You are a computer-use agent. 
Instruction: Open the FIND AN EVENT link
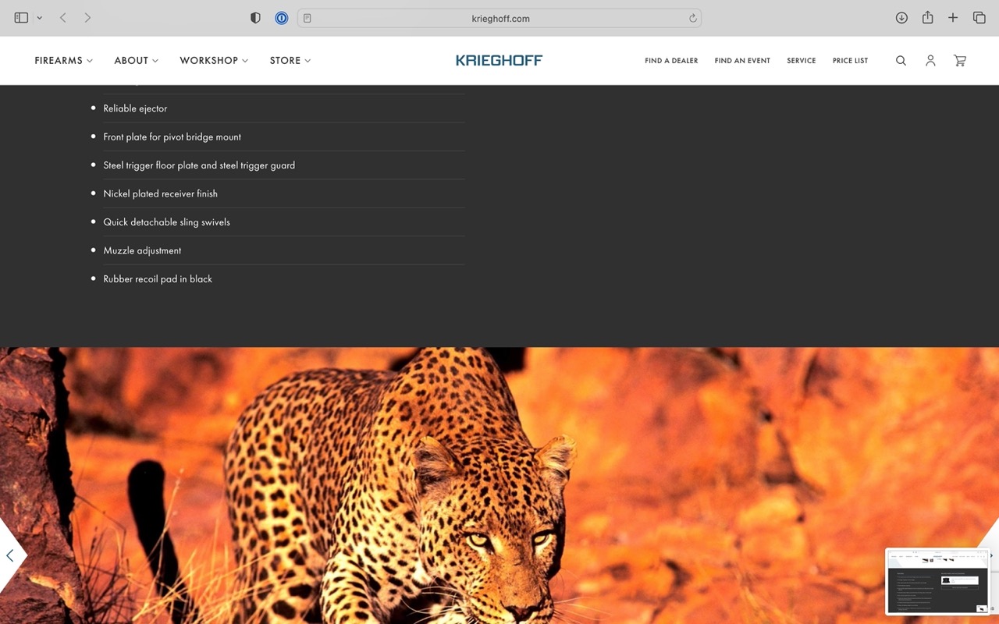point(742,61)
